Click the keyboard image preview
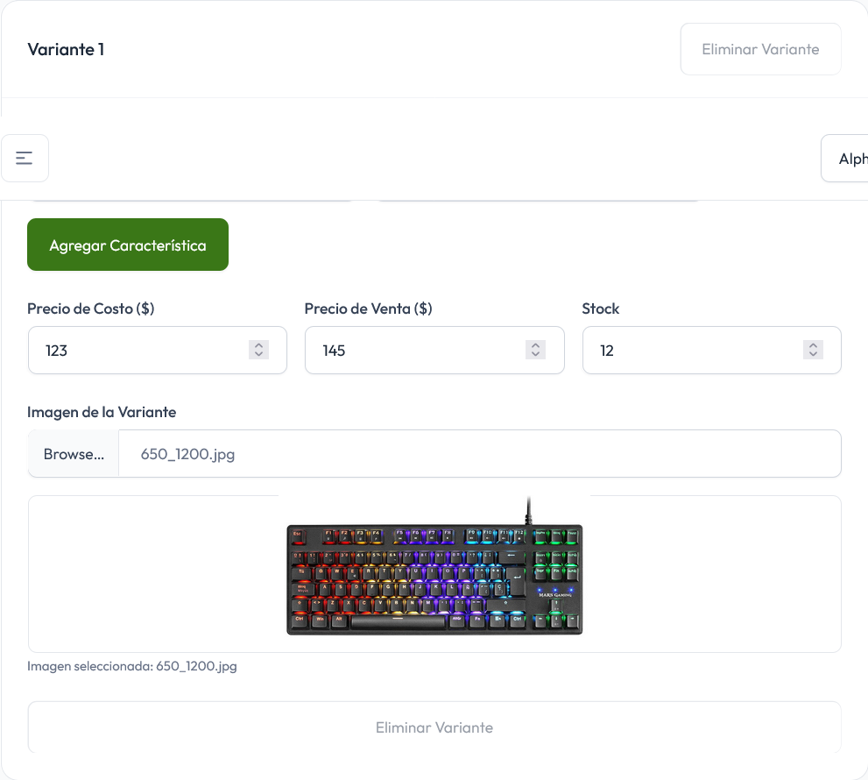868x780 pixels. [x=434, y=578]
